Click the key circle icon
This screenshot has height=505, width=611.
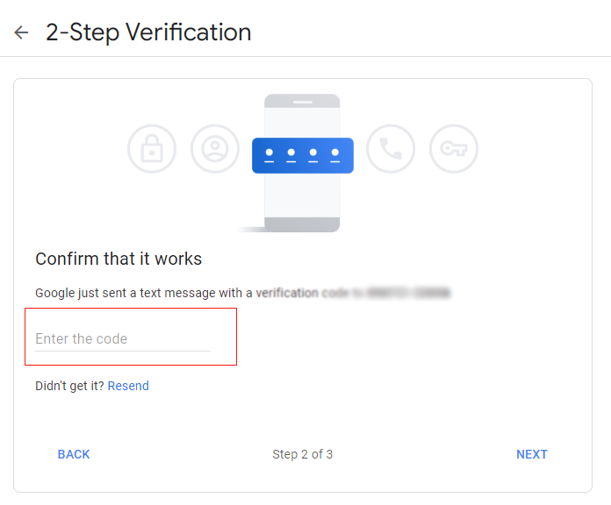454,149
